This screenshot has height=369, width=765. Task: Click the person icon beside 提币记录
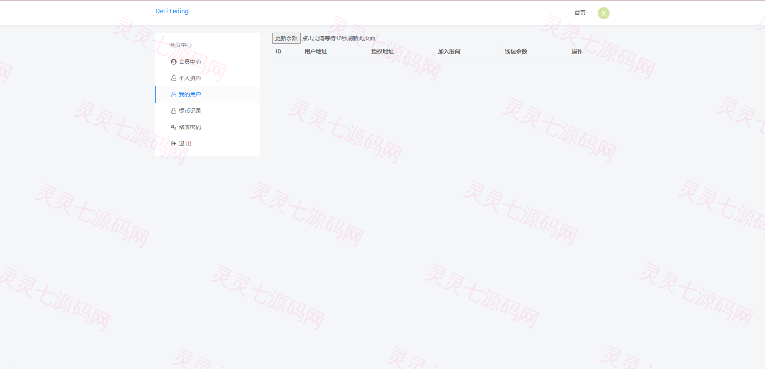174,111
